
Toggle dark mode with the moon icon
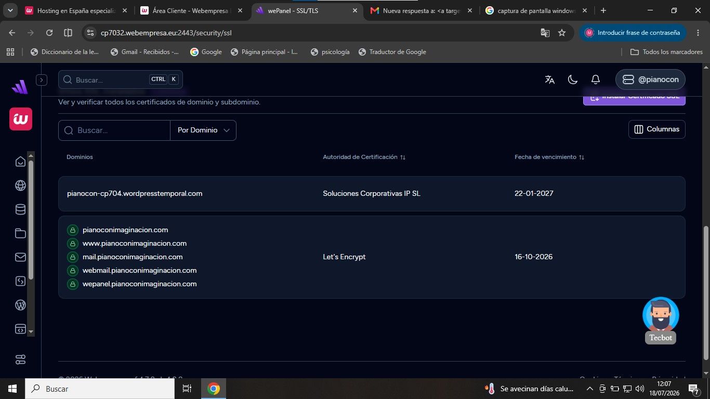click(572, 79)
